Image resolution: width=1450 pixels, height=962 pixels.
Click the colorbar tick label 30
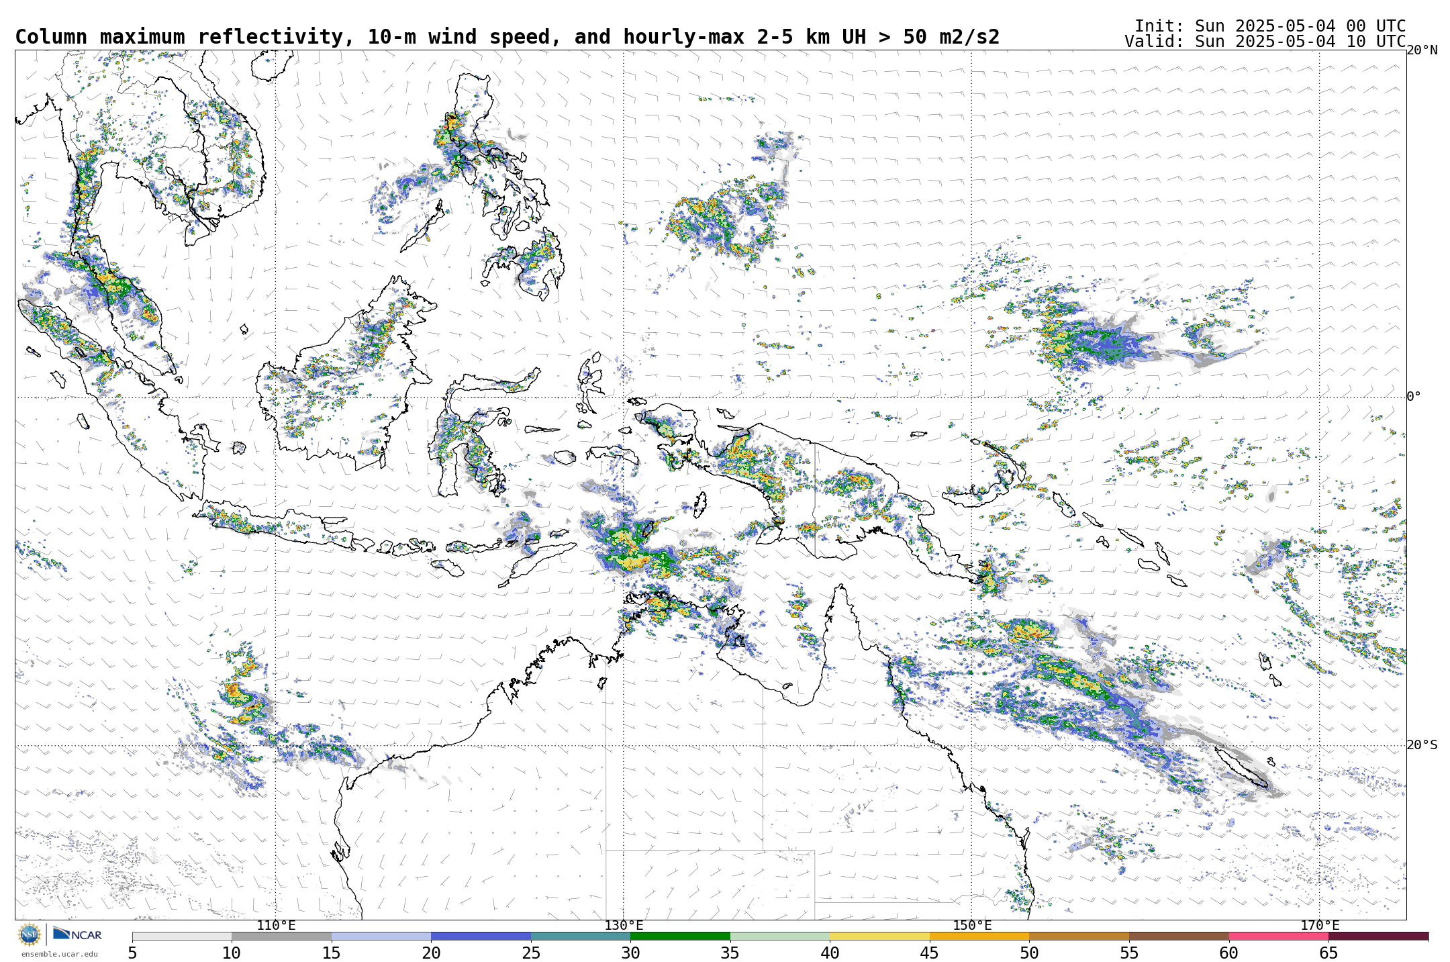[630, 953]
